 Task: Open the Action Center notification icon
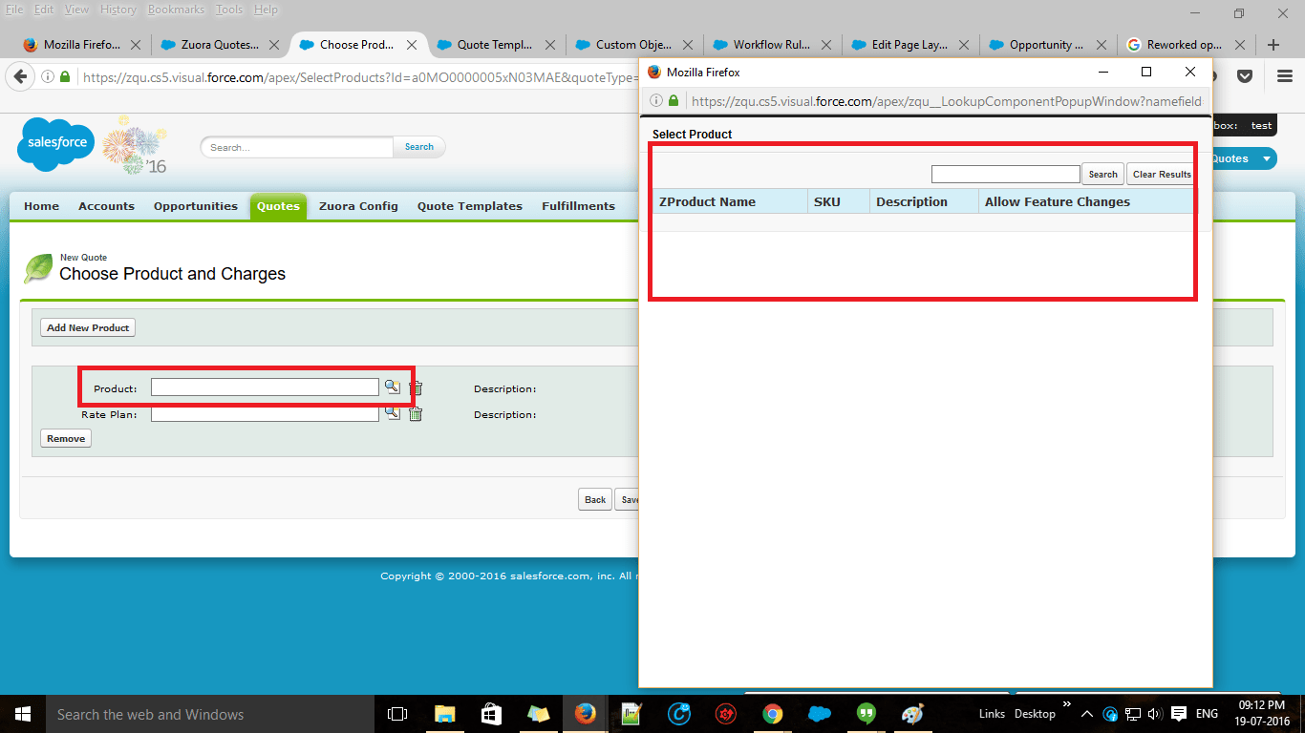[1178, 713]
